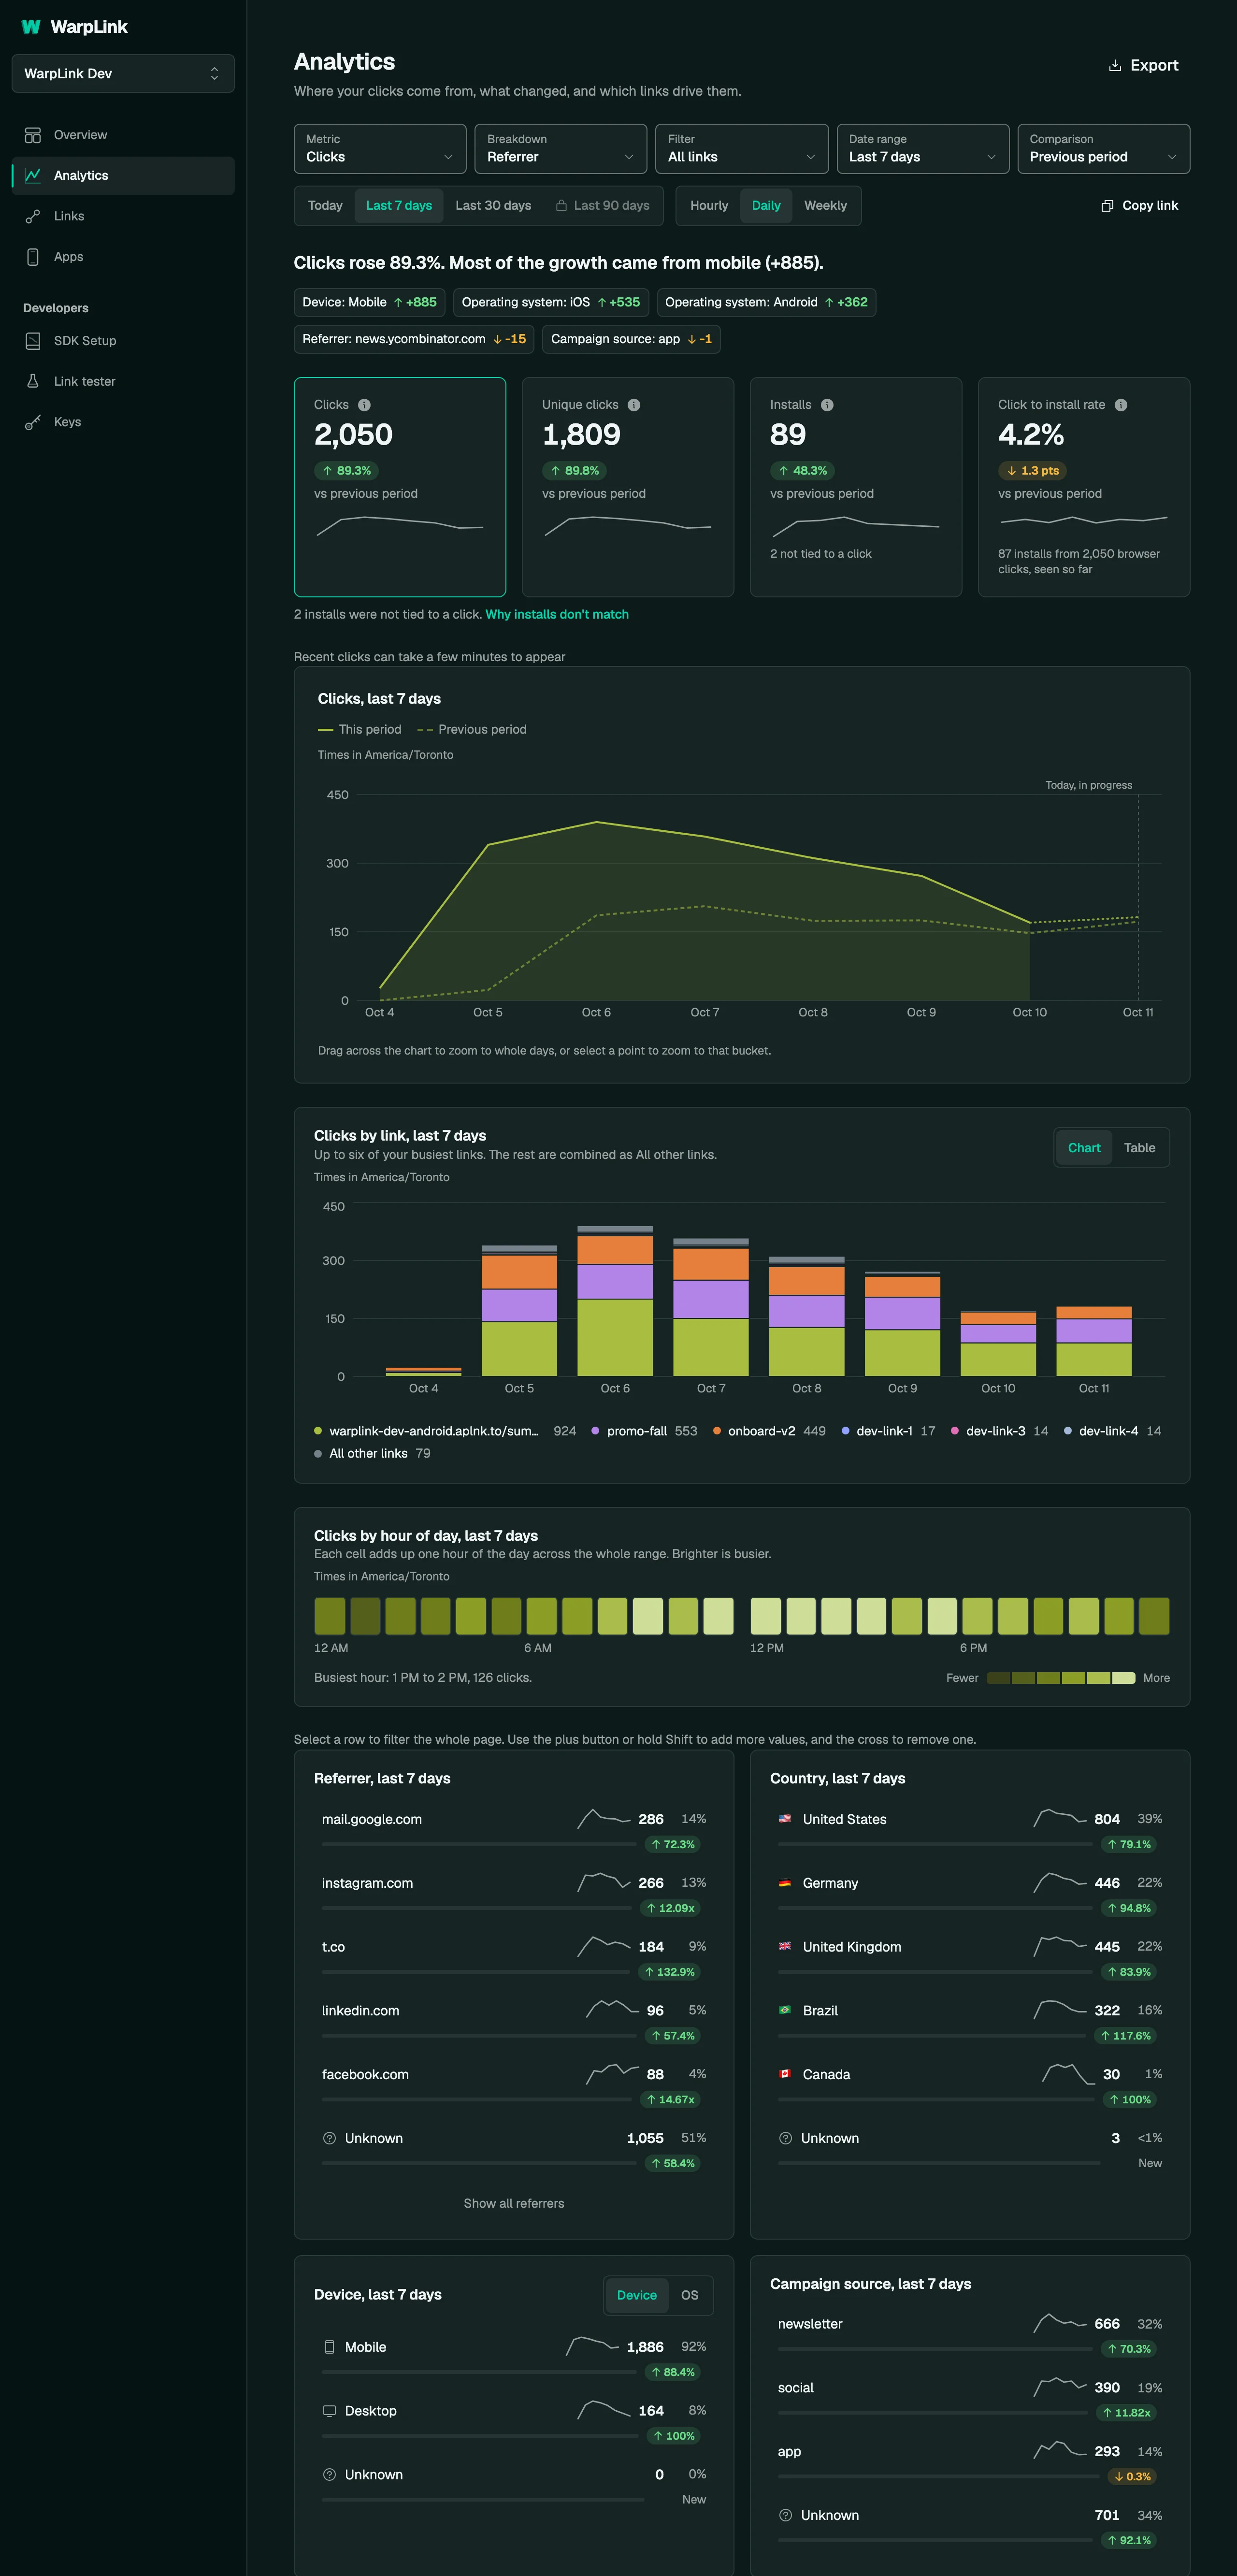The image size is (1237, 2576).
Task: Click the WarpLink logo icon
Action: click(x=31, y=27)
